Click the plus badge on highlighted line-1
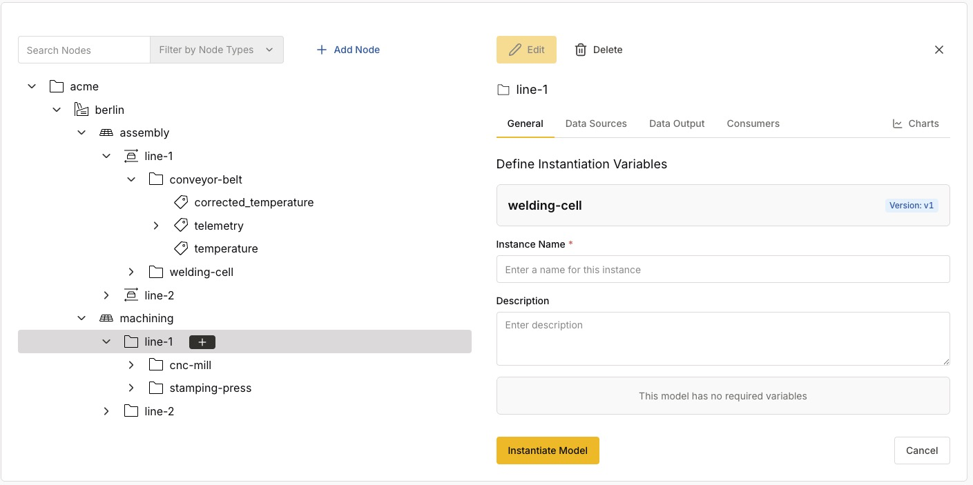This screenshot has width=973, height=485. click(202, 342)
